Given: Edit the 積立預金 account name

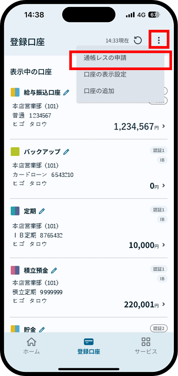Looking at the screenshot, I should coord(54,271).
